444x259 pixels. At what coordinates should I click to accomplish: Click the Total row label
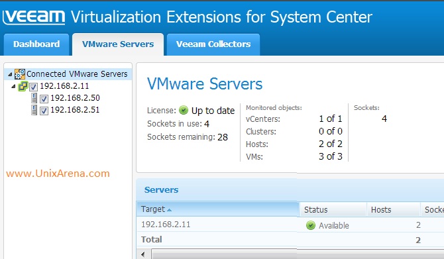coord(152,240)
